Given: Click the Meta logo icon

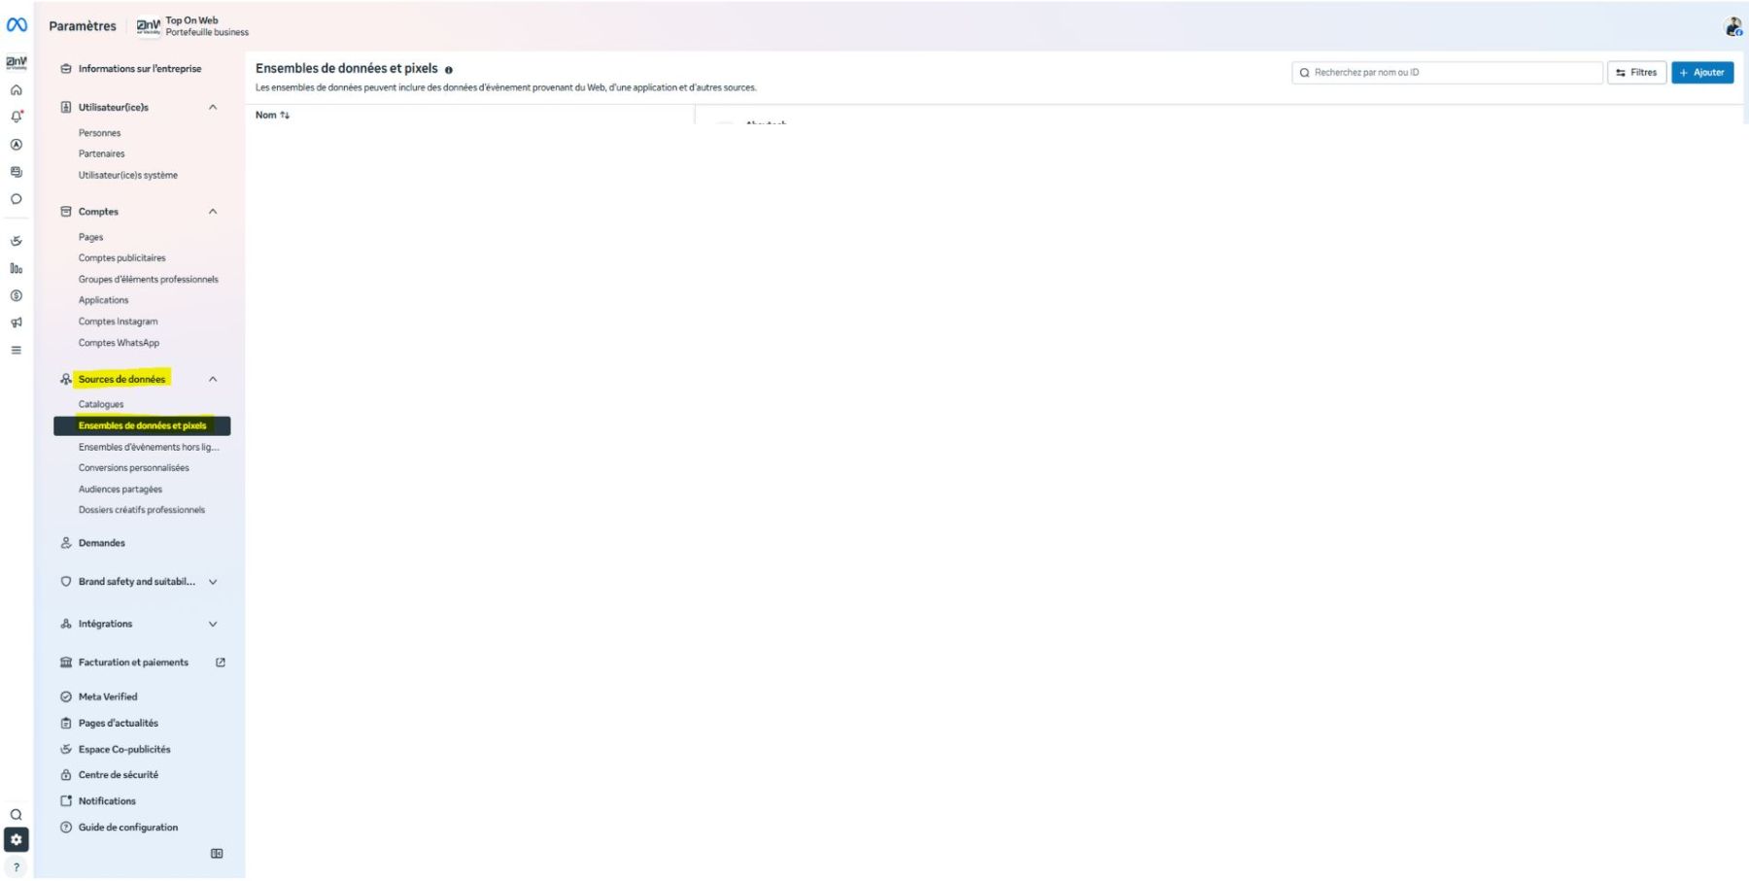Looking at the screenshot, I should pos(17,25).
